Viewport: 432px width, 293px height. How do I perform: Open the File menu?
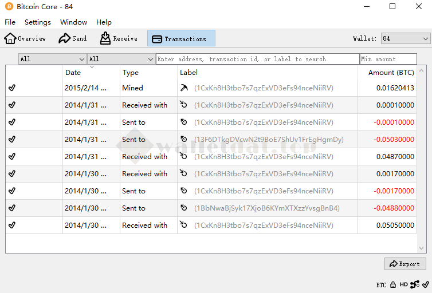(10, 22)
